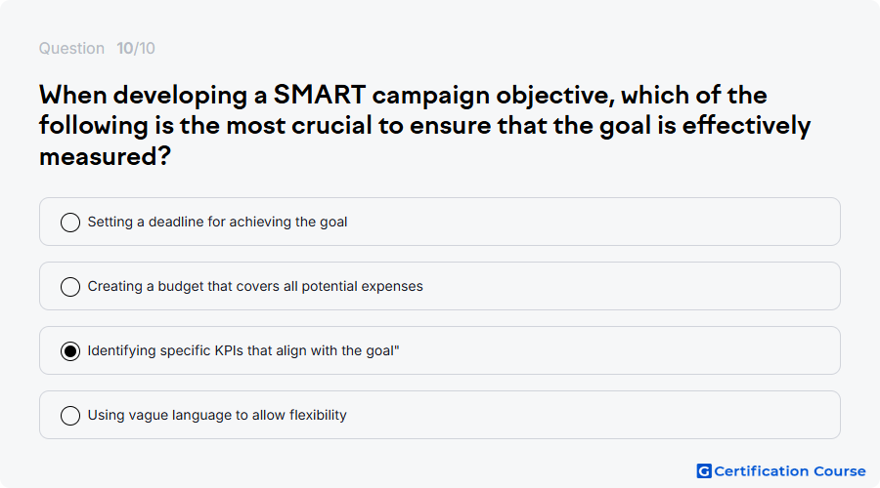Click the bold '10' current question number
The image size is (880, 488).
[x=124, y=48]
